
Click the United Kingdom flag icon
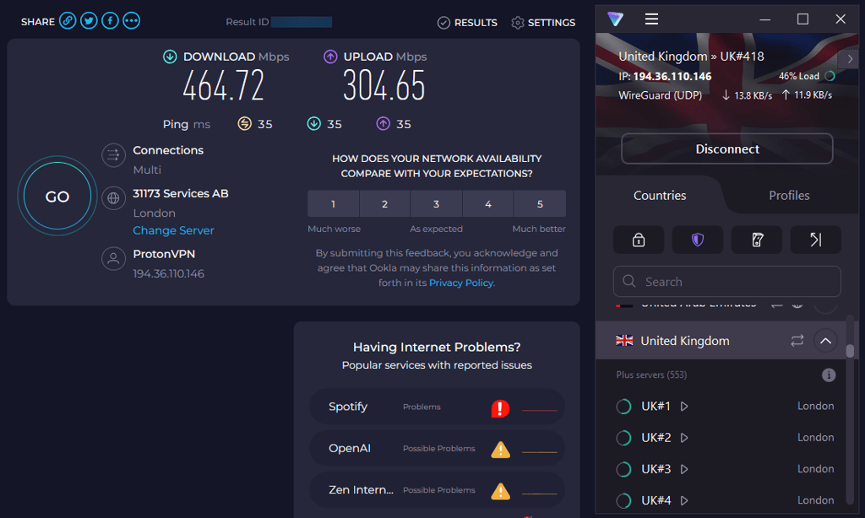tap(624, 341)
